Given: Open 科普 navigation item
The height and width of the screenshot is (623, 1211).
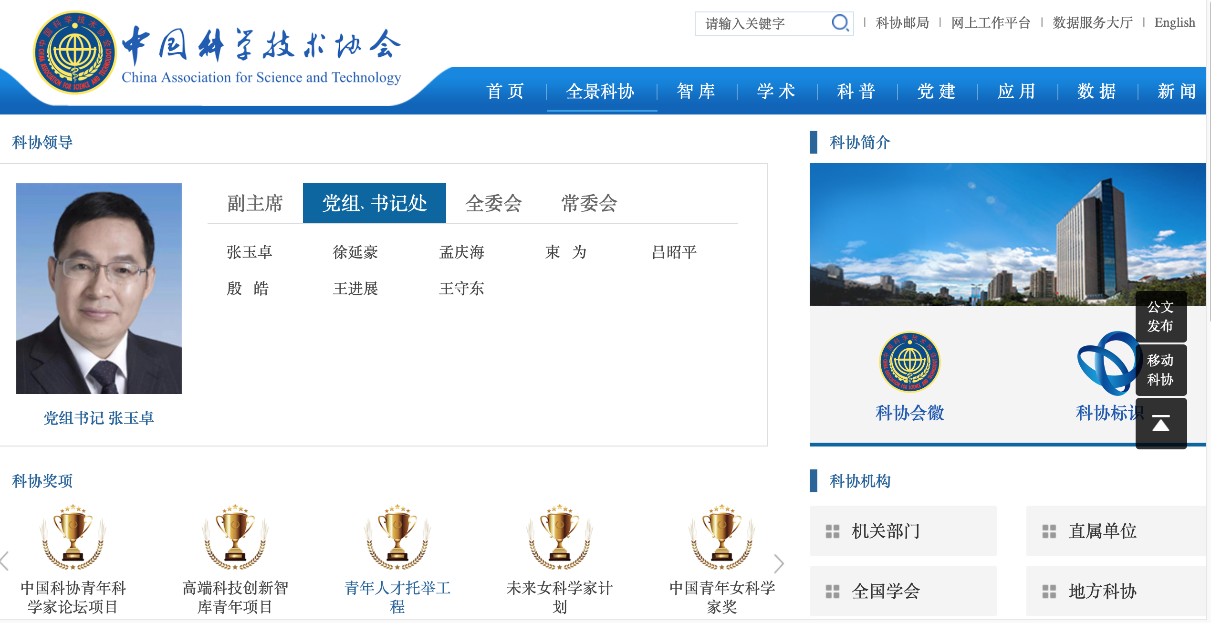Looking at the screenshot, I should [856, 91].
